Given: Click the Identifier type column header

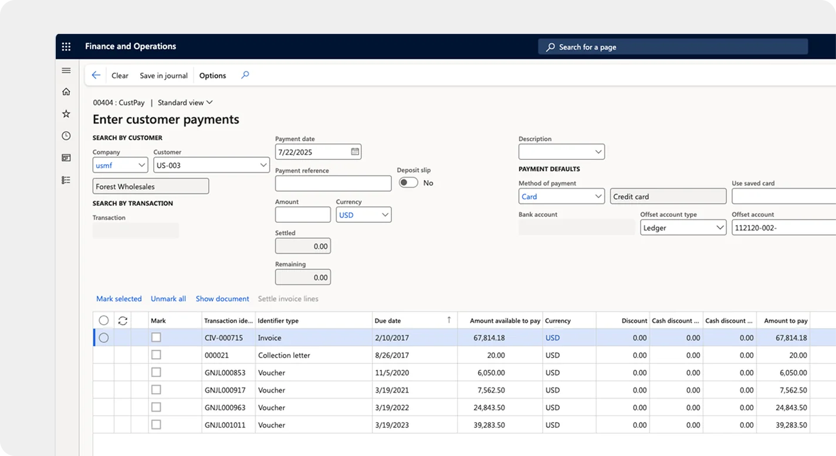Looking at the screenshot, I should coord(313,321).
